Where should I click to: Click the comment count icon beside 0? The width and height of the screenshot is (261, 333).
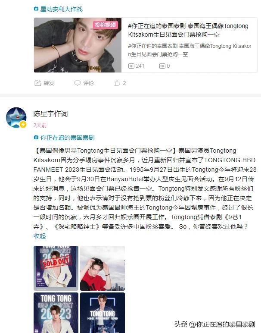tap(162, 66)
